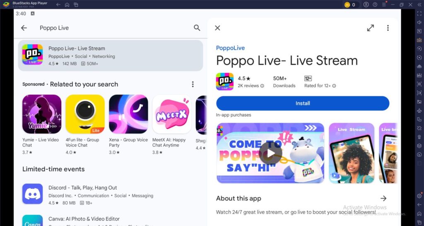
Task: Open Xena - Group Voice Party app
Action: 128,125
